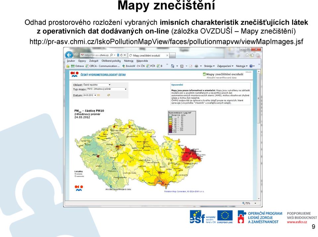Click the ČHMÚ logo in the page header

click(x=74, y=74)
